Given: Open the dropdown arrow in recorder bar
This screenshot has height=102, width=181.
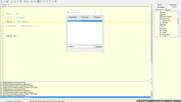Looking at the screenshot, I should pos(170,101).
